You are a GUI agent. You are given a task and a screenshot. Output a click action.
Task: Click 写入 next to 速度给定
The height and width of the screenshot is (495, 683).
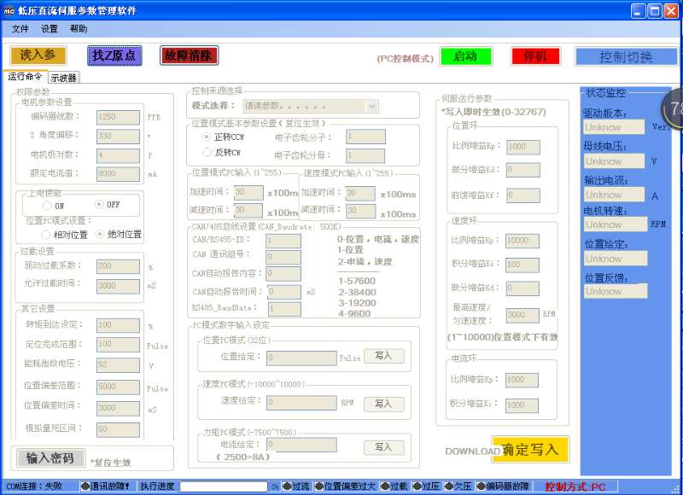tap(383, 404)
